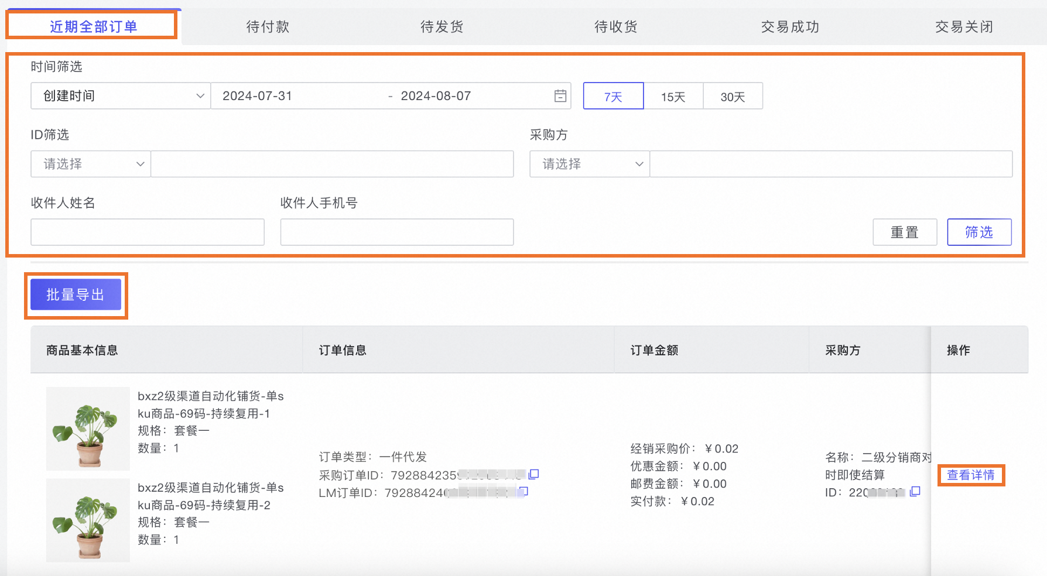Viewport: 1047px width, 576px height.
Task: Open the 创建时间 time type dropdown
Action: [121, 96]
